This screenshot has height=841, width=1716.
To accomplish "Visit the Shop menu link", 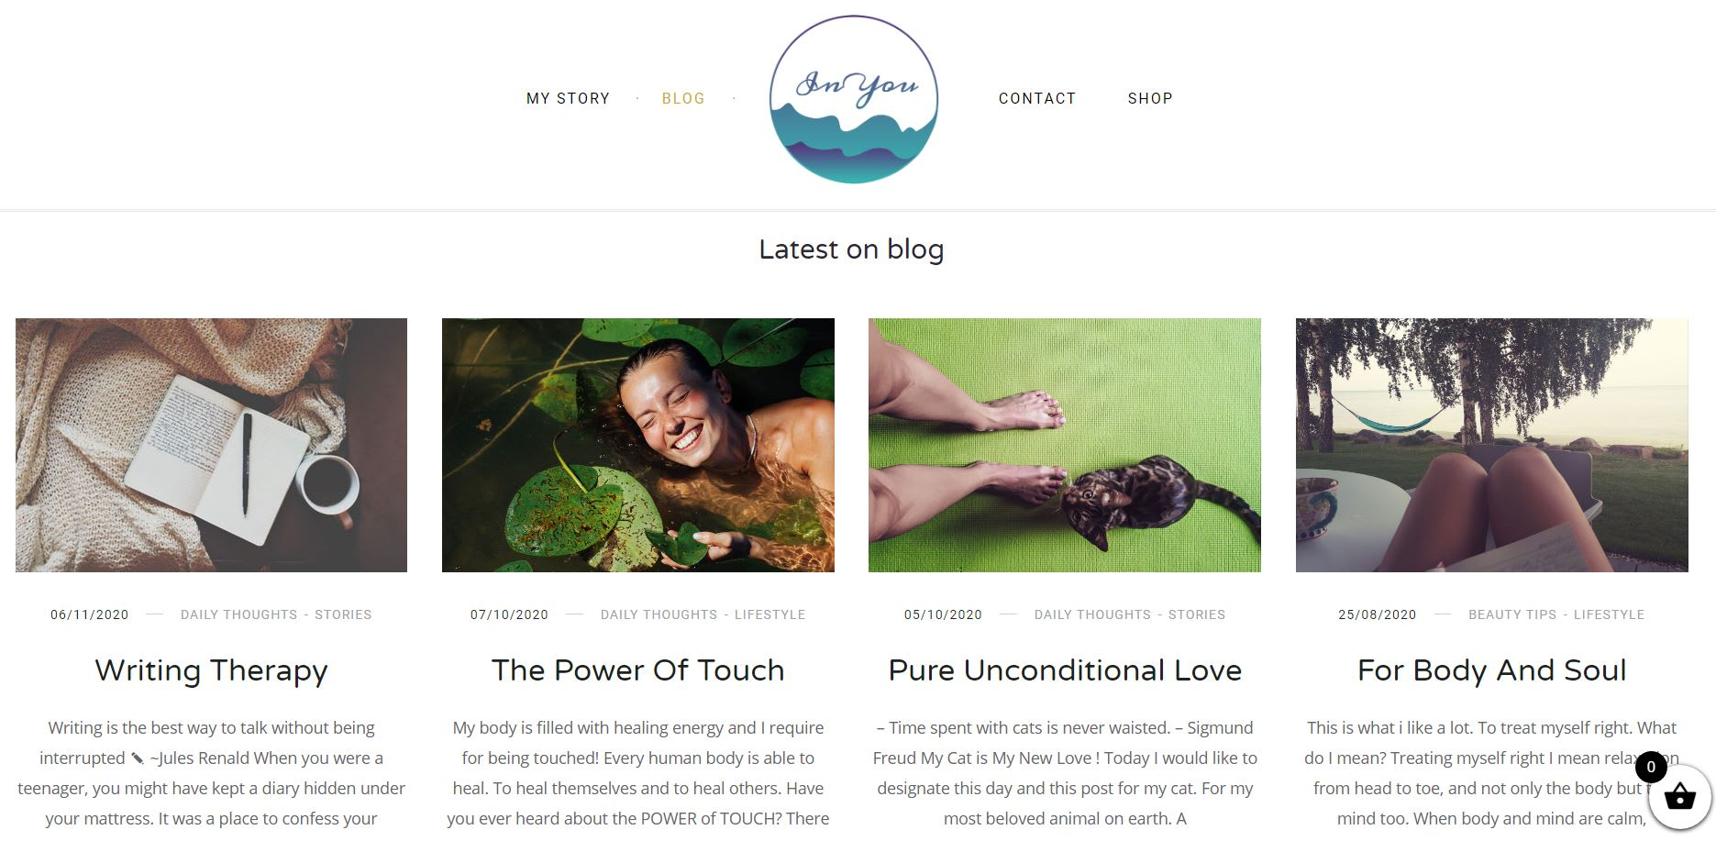I will [x=1150, y=98].
